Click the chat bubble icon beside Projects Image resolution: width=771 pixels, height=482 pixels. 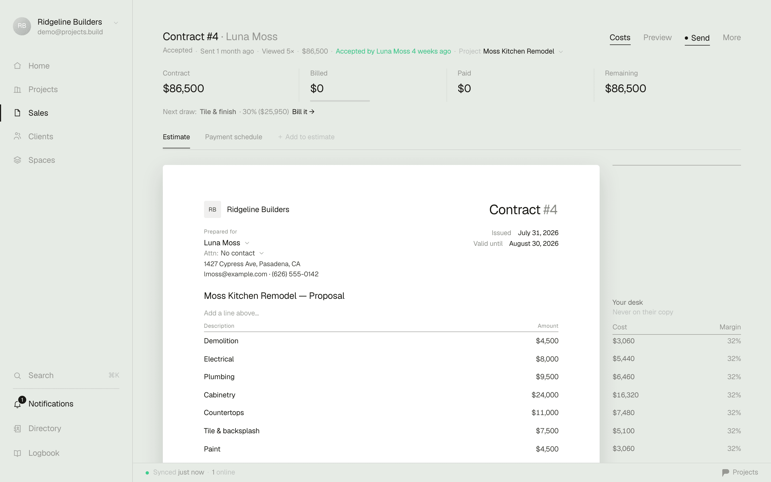(x=725, y=472)
